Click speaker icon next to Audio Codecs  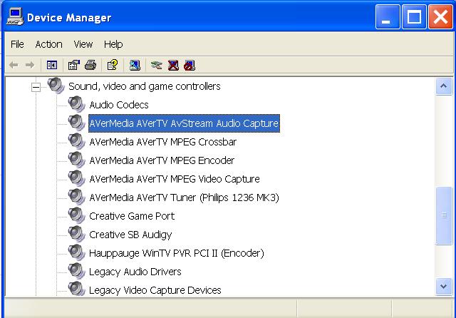[x=77, y=104]
